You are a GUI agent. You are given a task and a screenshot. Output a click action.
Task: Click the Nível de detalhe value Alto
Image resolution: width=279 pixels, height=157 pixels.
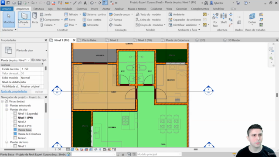31,82
